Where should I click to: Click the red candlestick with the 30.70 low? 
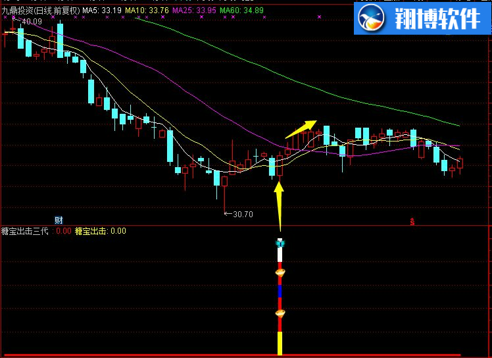224,182
